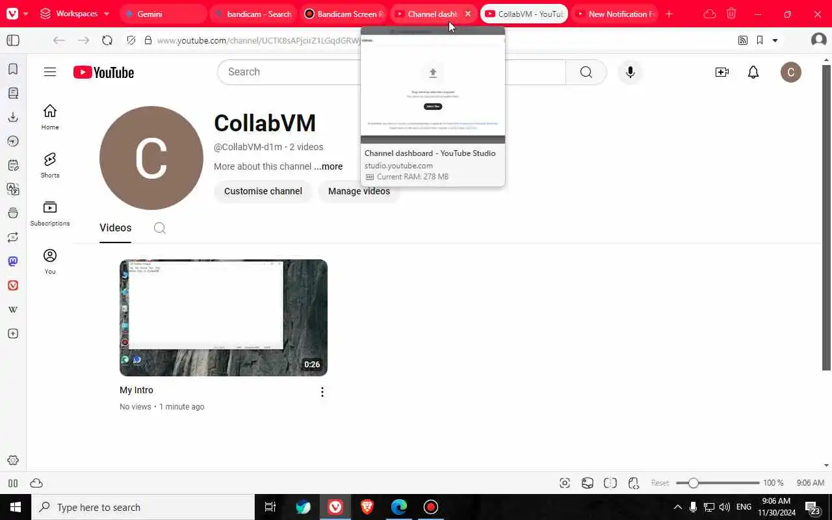Toggle the Take a Break pause button
The height and width of the screenshot is (520, 832).
13,483
